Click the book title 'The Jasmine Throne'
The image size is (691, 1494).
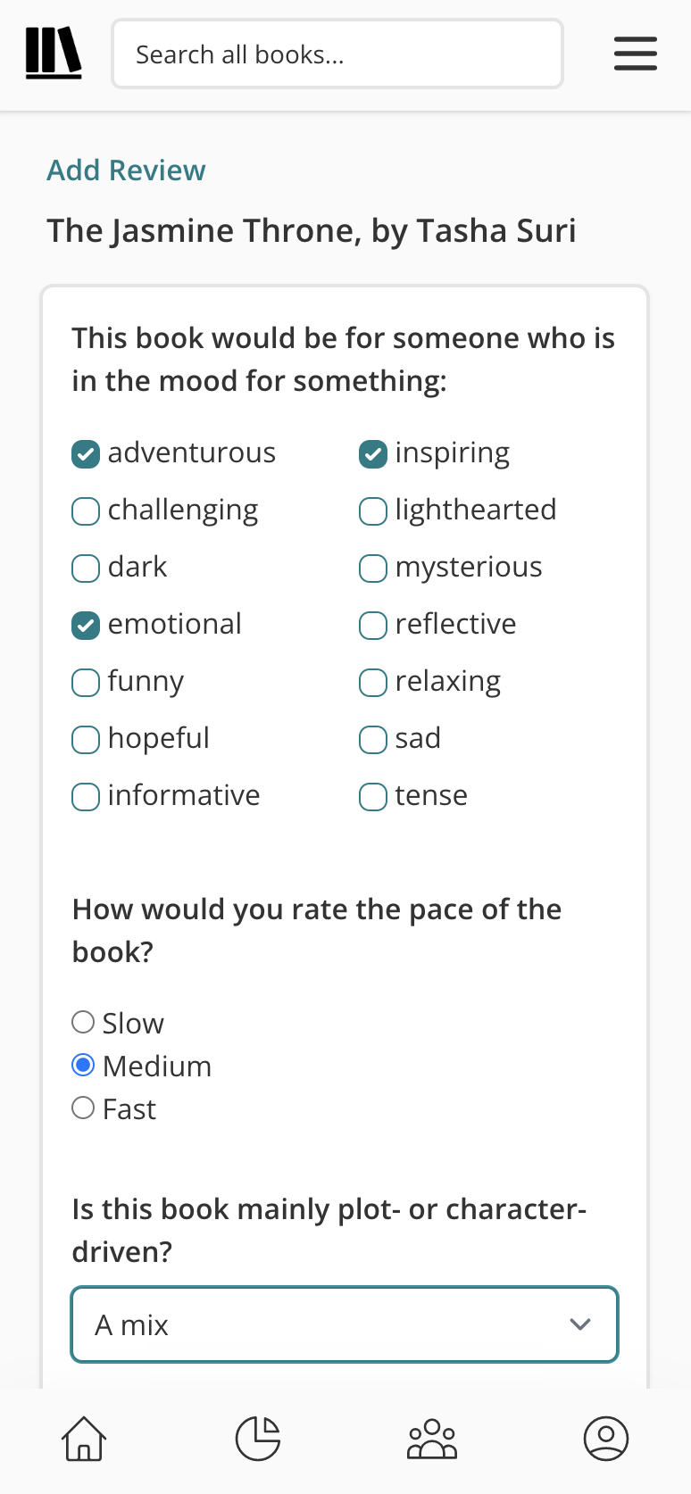click(312, 230)
